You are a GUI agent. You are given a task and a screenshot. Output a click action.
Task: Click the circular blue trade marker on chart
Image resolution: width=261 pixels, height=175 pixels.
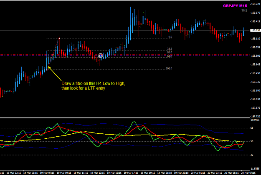(x=100, y=56)
